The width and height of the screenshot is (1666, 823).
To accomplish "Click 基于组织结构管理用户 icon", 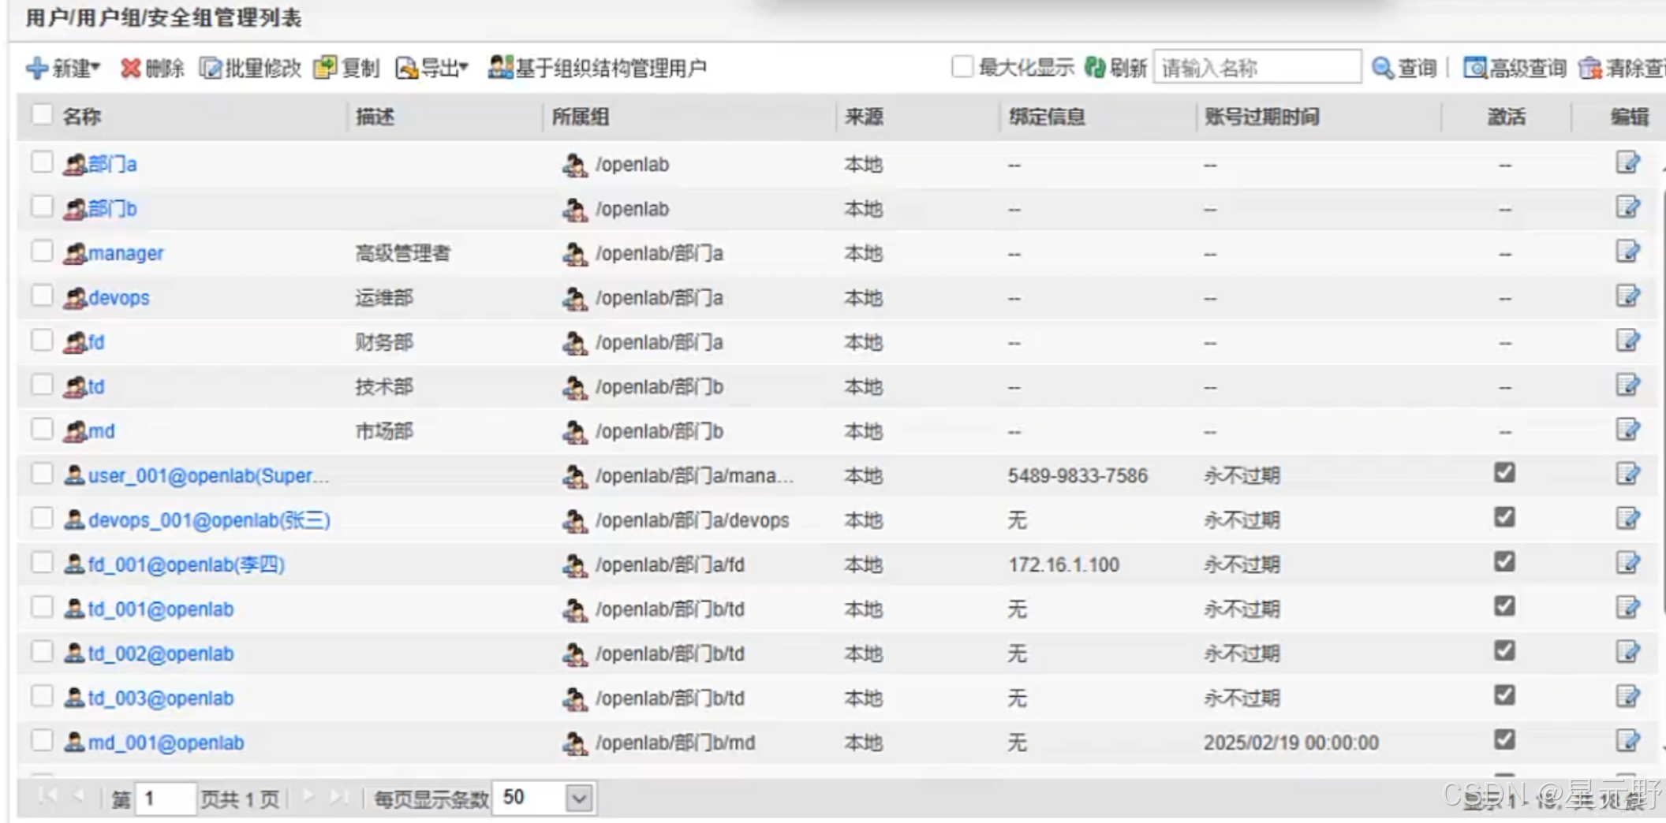I will click(500, 68).
